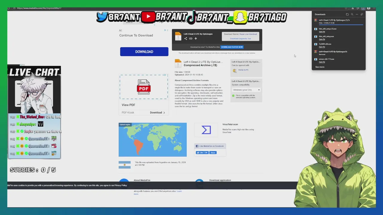Click the Facebook Like button
Screen dimensions: 383x215
pos(202,153)
